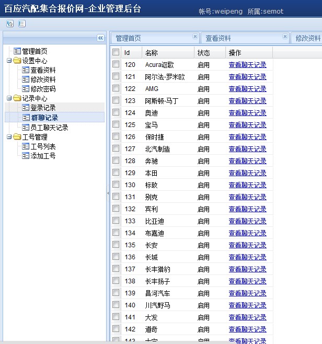Image resolution: width=322 pixels, height=344 pixels.
Task: Click the name cell 宾利
Action: 151,209
